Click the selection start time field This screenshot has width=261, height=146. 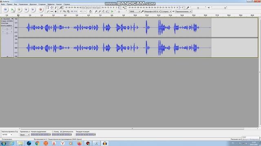click(x=41, y=135)
